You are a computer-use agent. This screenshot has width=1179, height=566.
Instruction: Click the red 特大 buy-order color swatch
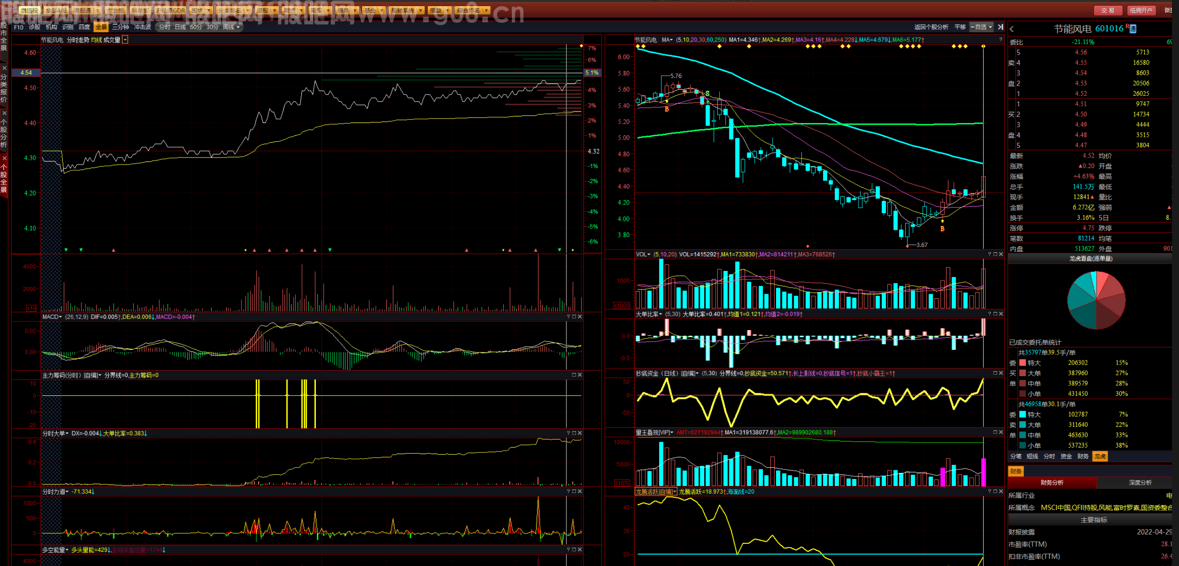click(1022, 362)
